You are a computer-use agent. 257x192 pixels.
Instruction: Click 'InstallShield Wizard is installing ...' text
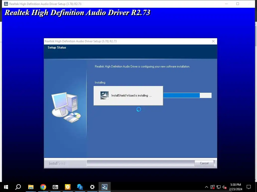point(132,95)
